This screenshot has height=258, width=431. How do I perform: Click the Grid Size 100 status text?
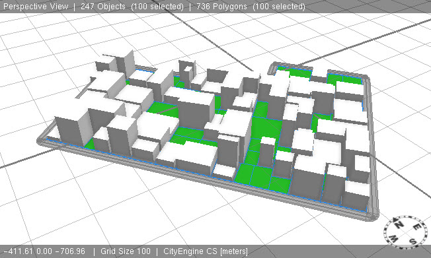pyautogui.click(x=126, y=251)
